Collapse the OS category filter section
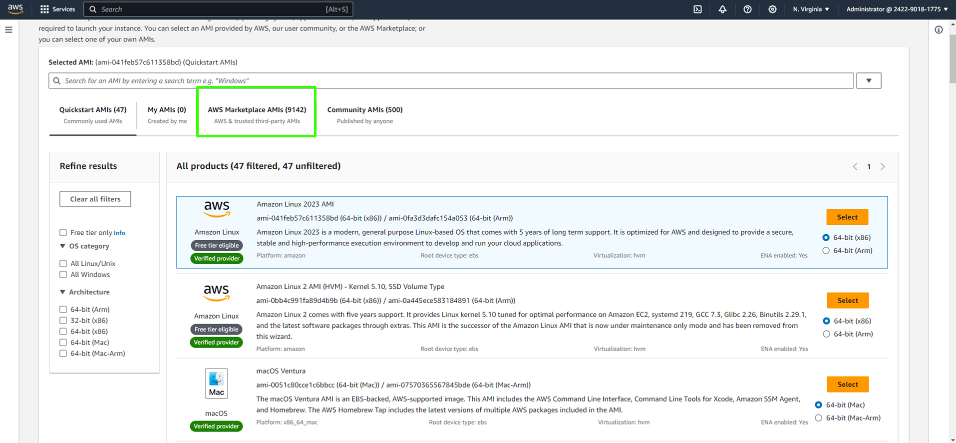This screenshot has width=956, height=443. [62, 246]
